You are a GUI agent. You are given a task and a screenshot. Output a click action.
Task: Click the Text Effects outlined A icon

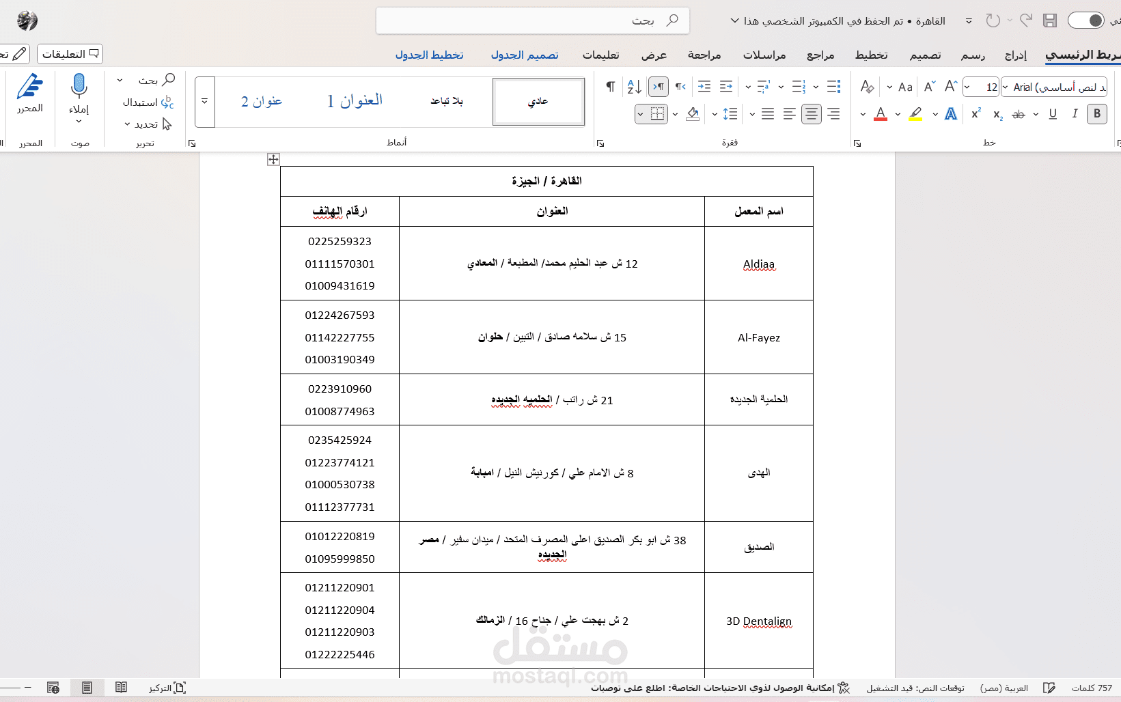point(951,114)
